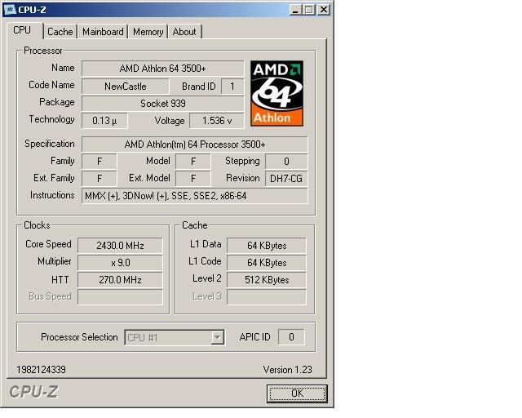Click the Multiplier value x 9.0
This screenshot has height=418, width=522.
pos(120,263)
